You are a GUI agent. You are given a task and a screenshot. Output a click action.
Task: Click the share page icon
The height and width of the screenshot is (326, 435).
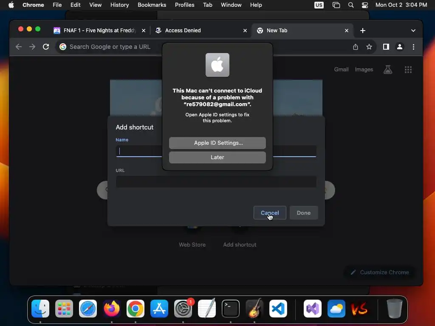[x=356, y=47]
